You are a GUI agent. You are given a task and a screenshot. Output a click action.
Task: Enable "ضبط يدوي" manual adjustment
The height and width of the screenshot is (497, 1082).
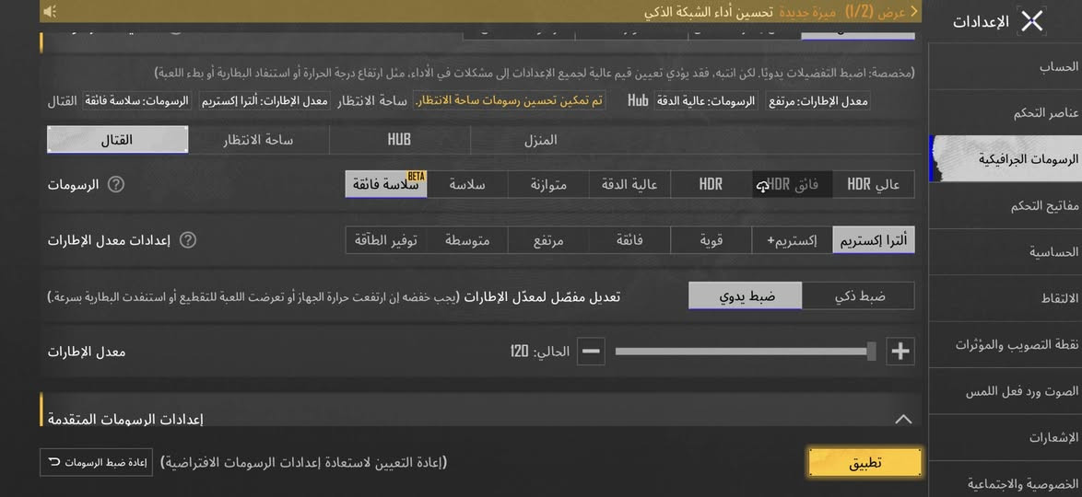tap(746, 295)
